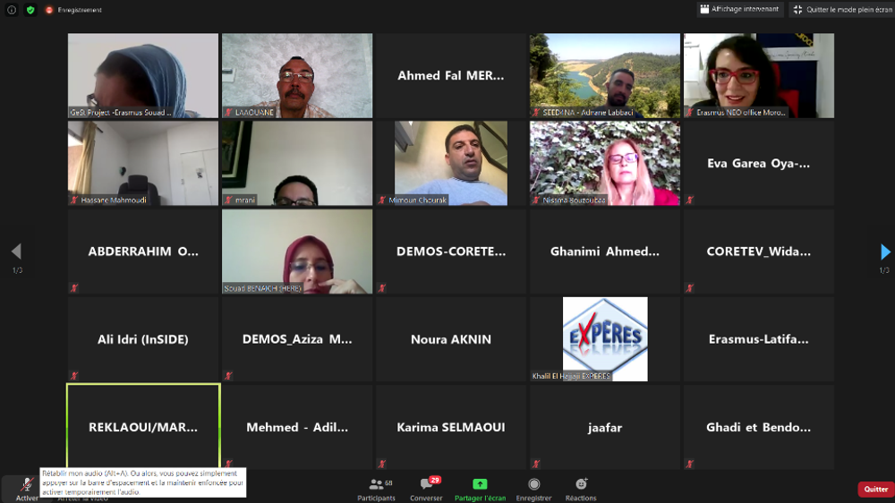Click the green Partager l'écran icon
This screenshot has width=895, height=503.
(480, 484)
